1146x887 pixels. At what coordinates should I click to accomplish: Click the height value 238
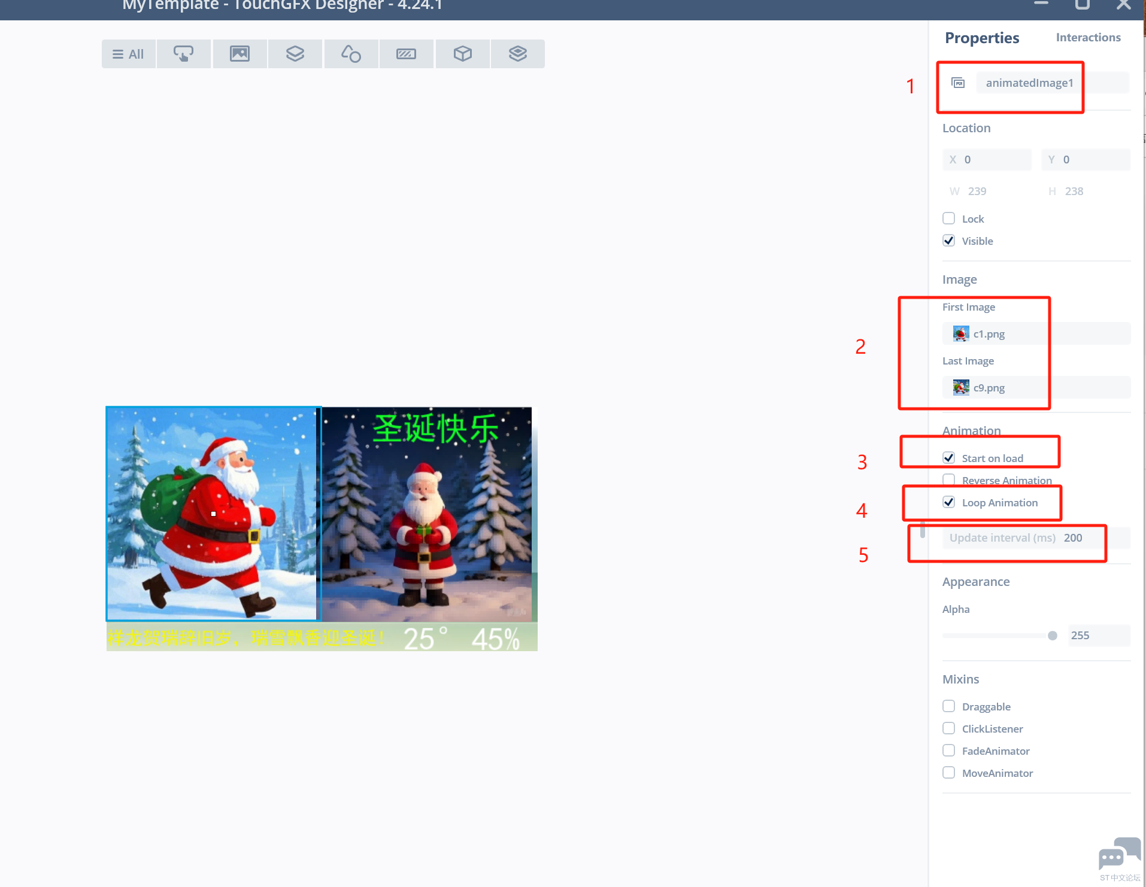click(x=1074, y=192)
